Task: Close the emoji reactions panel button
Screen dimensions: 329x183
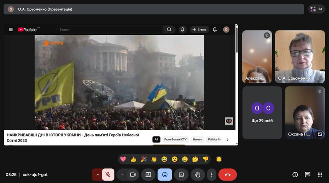Action: click(164, 174)
